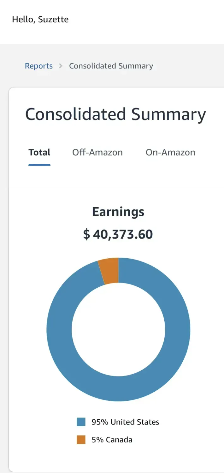Screen dimensions: 224x473
Task: Select the On-Amazon tab
Action: pos(170,152)
